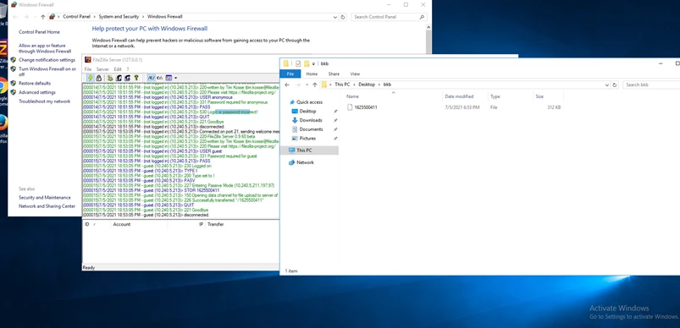Switch to the View tab in Explorer
This screenshot has height=328, width=680.
click(x=355, y=74)
